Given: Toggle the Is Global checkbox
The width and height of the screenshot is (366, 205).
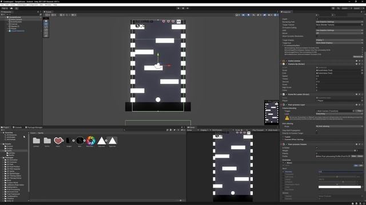Looking at the screenshot, I should coord(317,148).
